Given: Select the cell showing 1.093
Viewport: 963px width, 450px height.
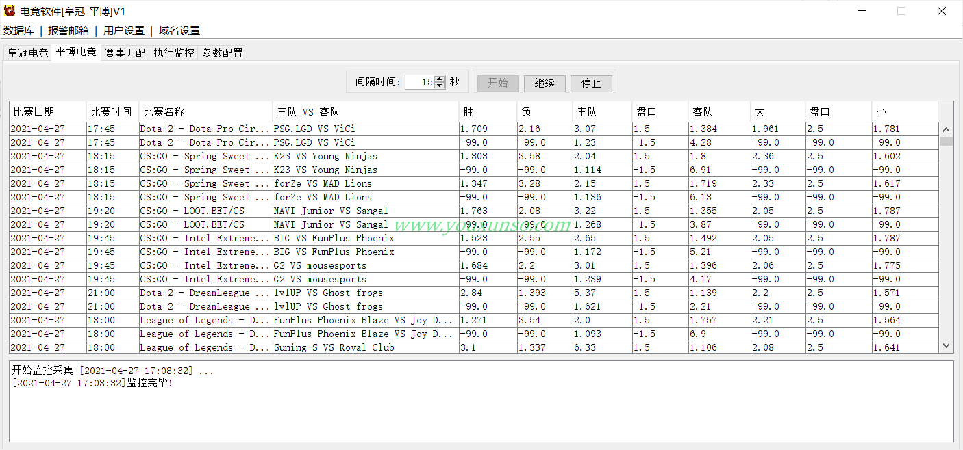Looking at the screenshot, I should pyautogui.click(x=602, y=334).
